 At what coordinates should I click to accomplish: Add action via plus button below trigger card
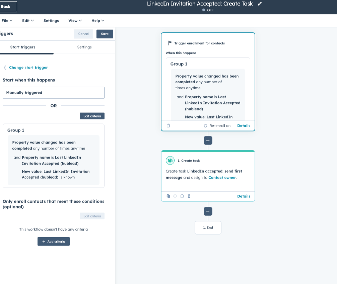pyautogui.click(x=208, y=140)
